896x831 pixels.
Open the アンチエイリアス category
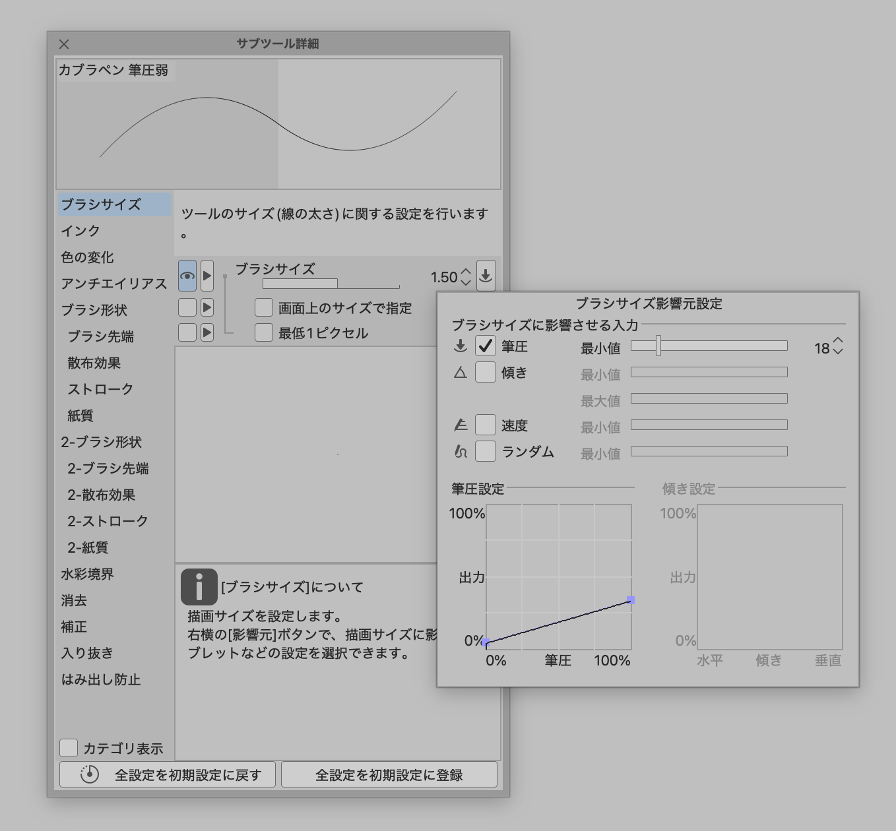[113, 284]
